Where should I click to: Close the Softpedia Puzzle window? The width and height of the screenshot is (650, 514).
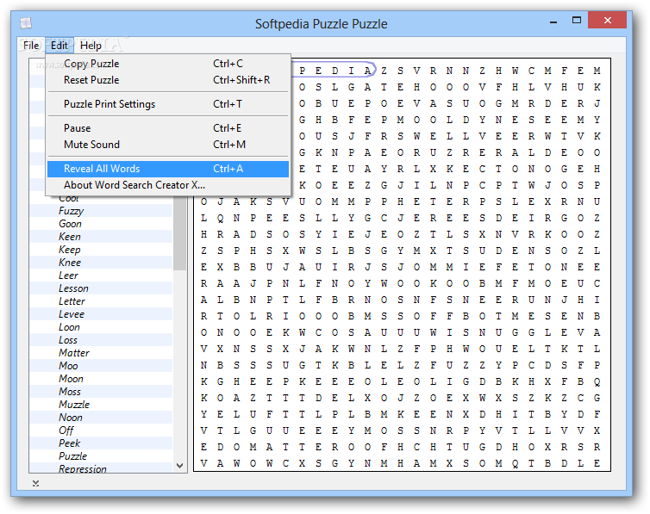(607, 21)
